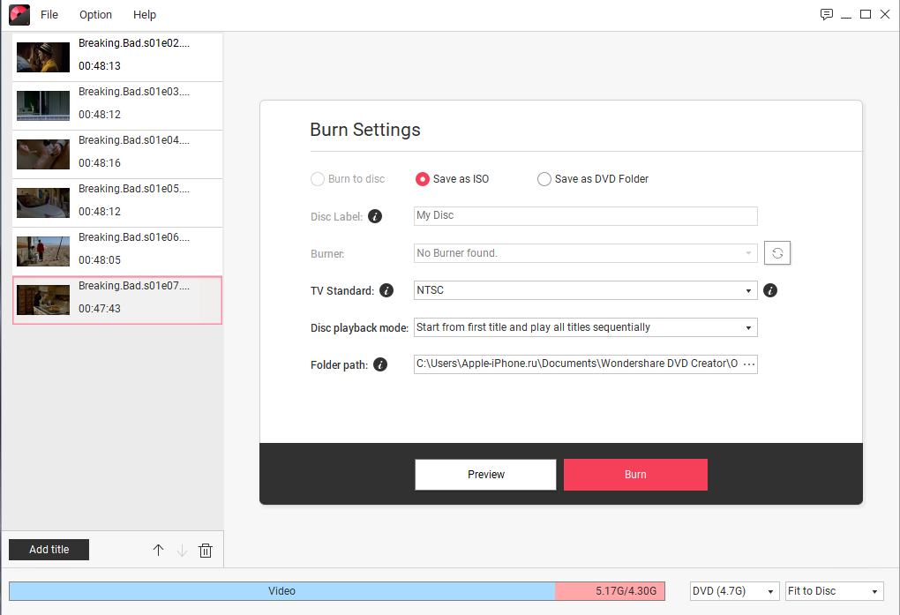Viewport: 900px width, 615px height.
Task: Move selected title up with arrow icon
Action: 159,550
